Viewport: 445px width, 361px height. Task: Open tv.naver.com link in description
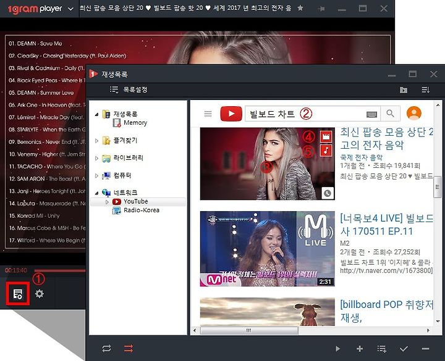[386, 271]
